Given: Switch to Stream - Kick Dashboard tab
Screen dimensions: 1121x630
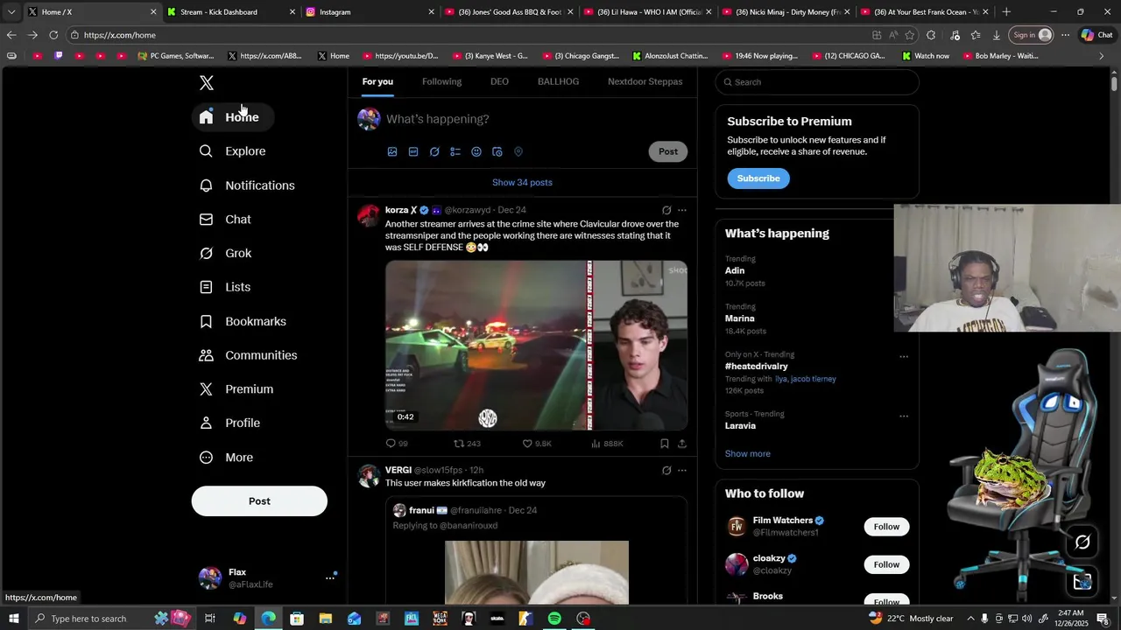Looking at the screenshot, I should point(229,12).
